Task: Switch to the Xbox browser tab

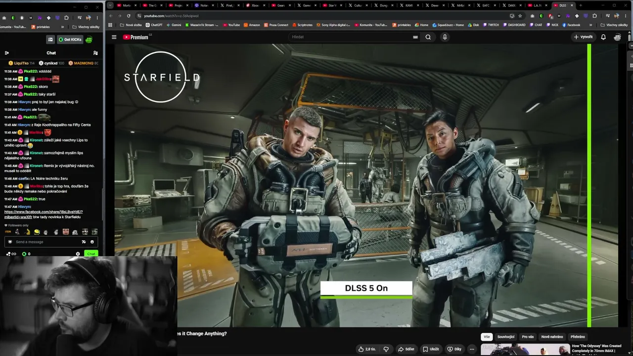Action: coord(256,5)
